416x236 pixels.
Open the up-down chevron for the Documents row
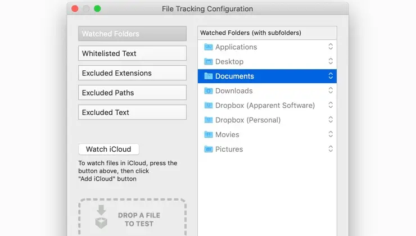pos(331,76)
